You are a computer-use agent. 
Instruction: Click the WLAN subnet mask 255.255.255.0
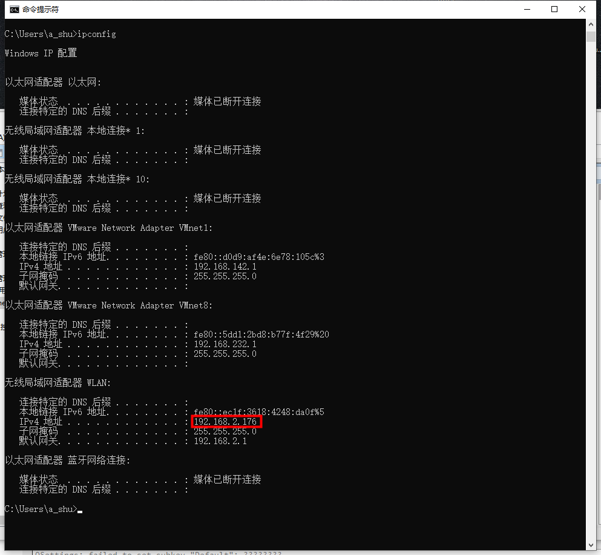tap(225, 431)
